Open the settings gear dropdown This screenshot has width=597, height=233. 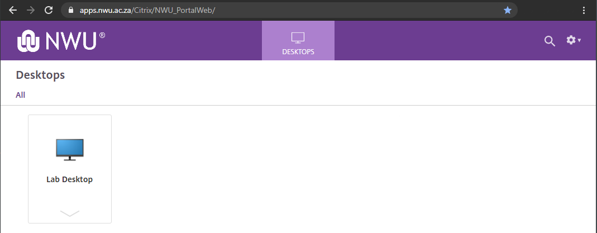pyautogui.click(x=573, y=40)
